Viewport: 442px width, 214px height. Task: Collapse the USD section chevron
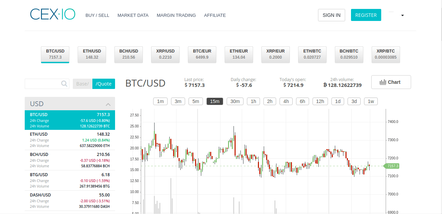coord(108,104)
